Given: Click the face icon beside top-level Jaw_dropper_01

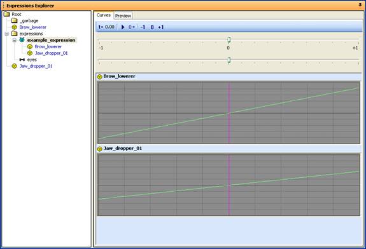Looking at the screenshot, I should click(x=15, y=66).
